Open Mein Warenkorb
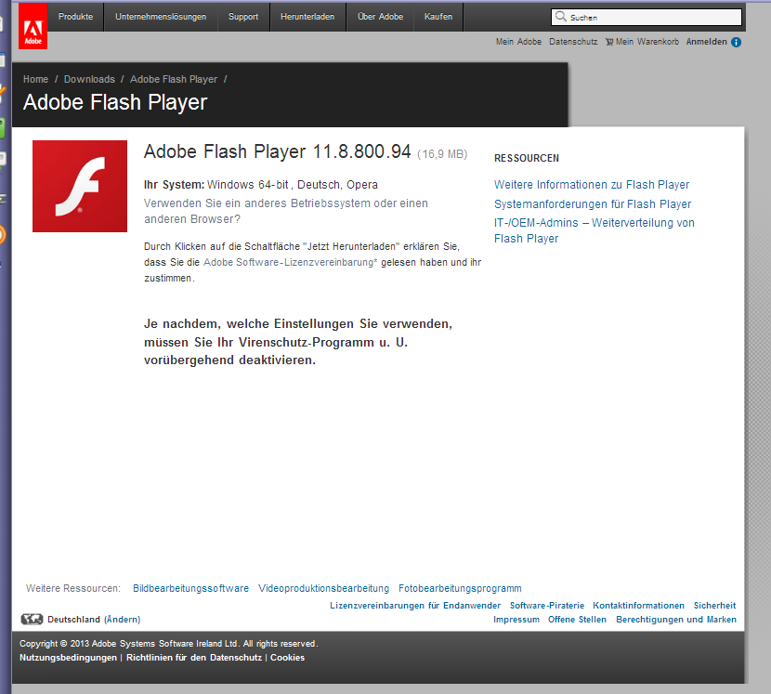This screenshot has width=771, height=694. [647, 42]
